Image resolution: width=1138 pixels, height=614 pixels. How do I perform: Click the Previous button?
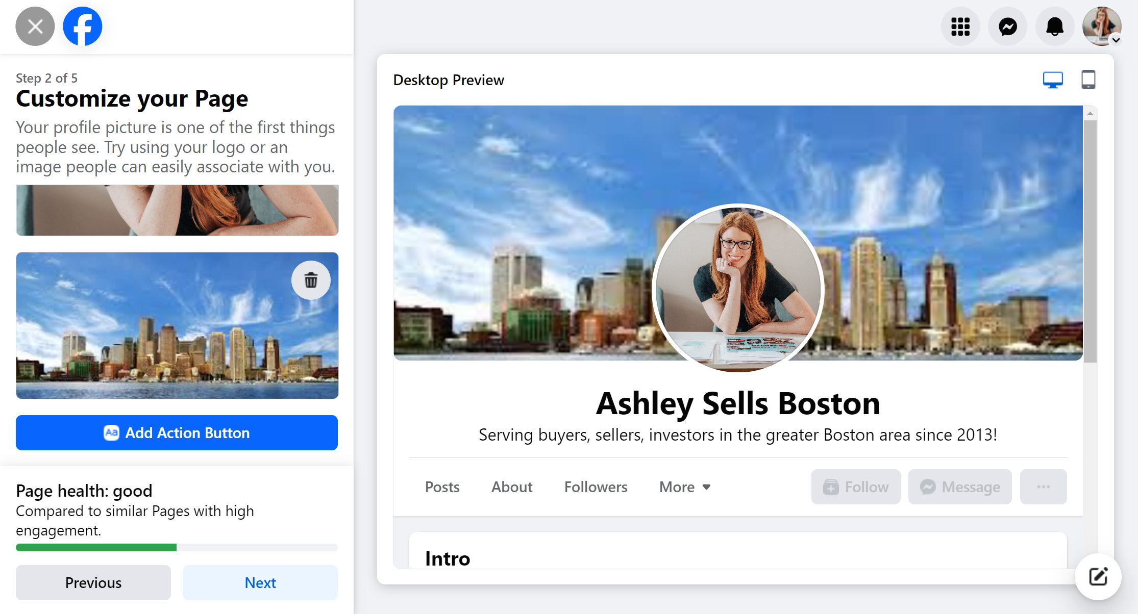coord(93,582)
